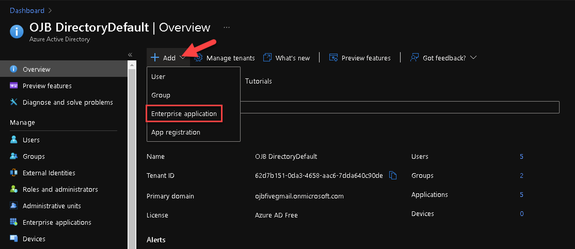Switch to the Tutorials tab
The height and width of the screenshot is (249, 575).
click(x=258, y=81)
